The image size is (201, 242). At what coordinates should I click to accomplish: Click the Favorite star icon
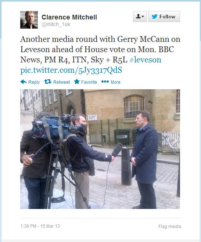pos(77,82)
